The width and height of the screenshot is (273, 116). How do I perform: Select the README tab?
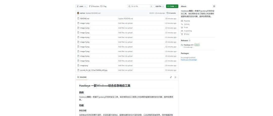[82, 77]
